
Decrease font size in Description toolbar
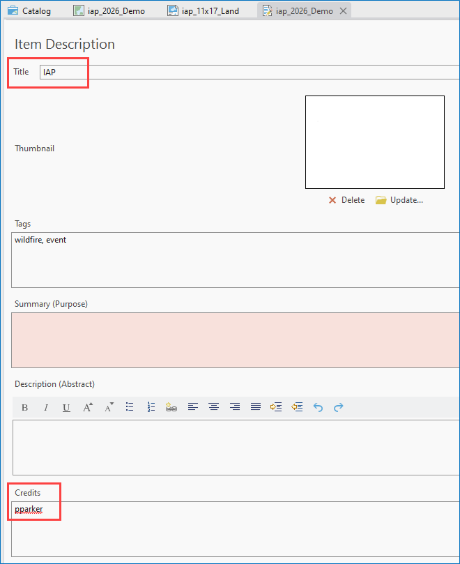109,408
